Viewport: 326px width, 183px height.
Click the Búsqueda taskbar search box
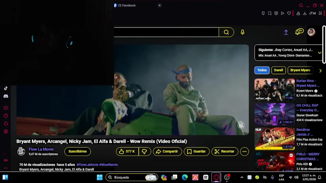[x=132, y=177]
